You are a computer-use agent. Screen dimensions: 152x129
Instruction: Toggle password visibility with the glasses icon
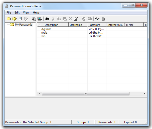[97, 19]
